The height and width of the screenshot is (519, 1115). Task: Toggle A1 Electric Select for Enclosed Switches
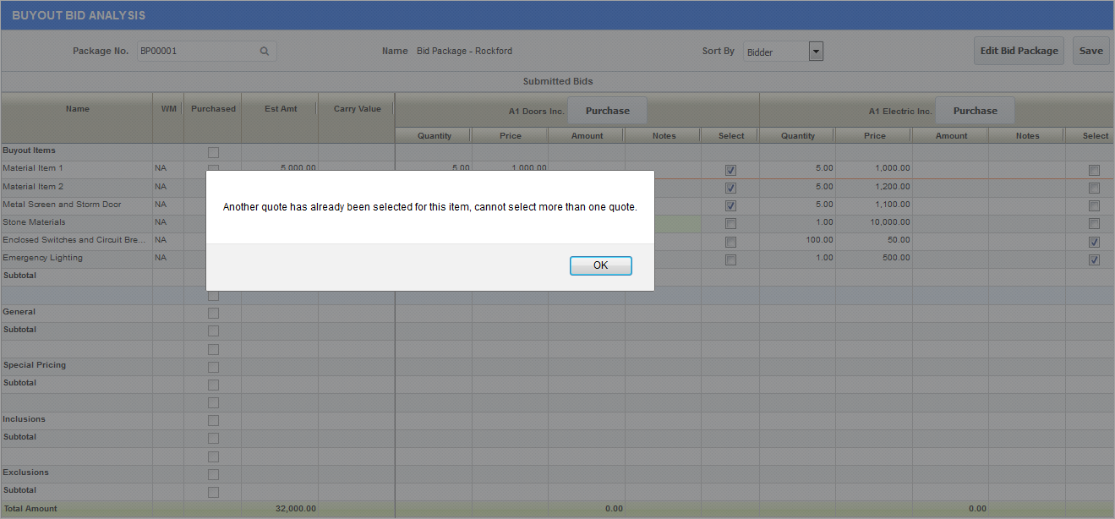1094,242
